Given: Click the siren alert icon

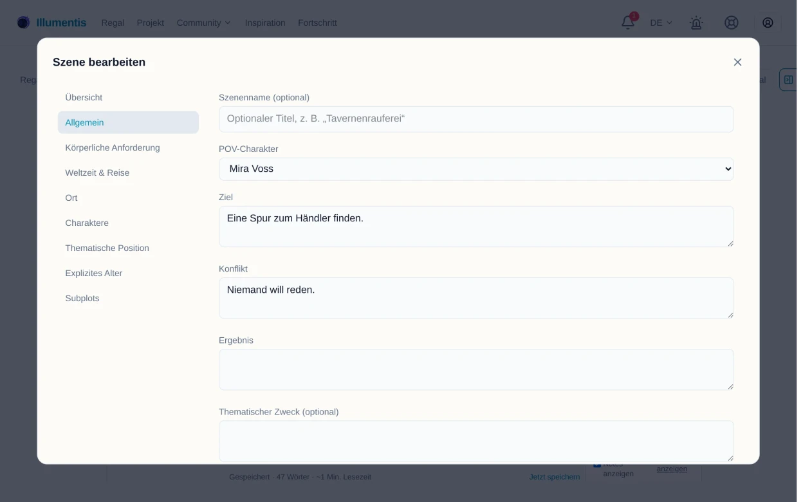Looking at the screenshot, I should point(696,23).
